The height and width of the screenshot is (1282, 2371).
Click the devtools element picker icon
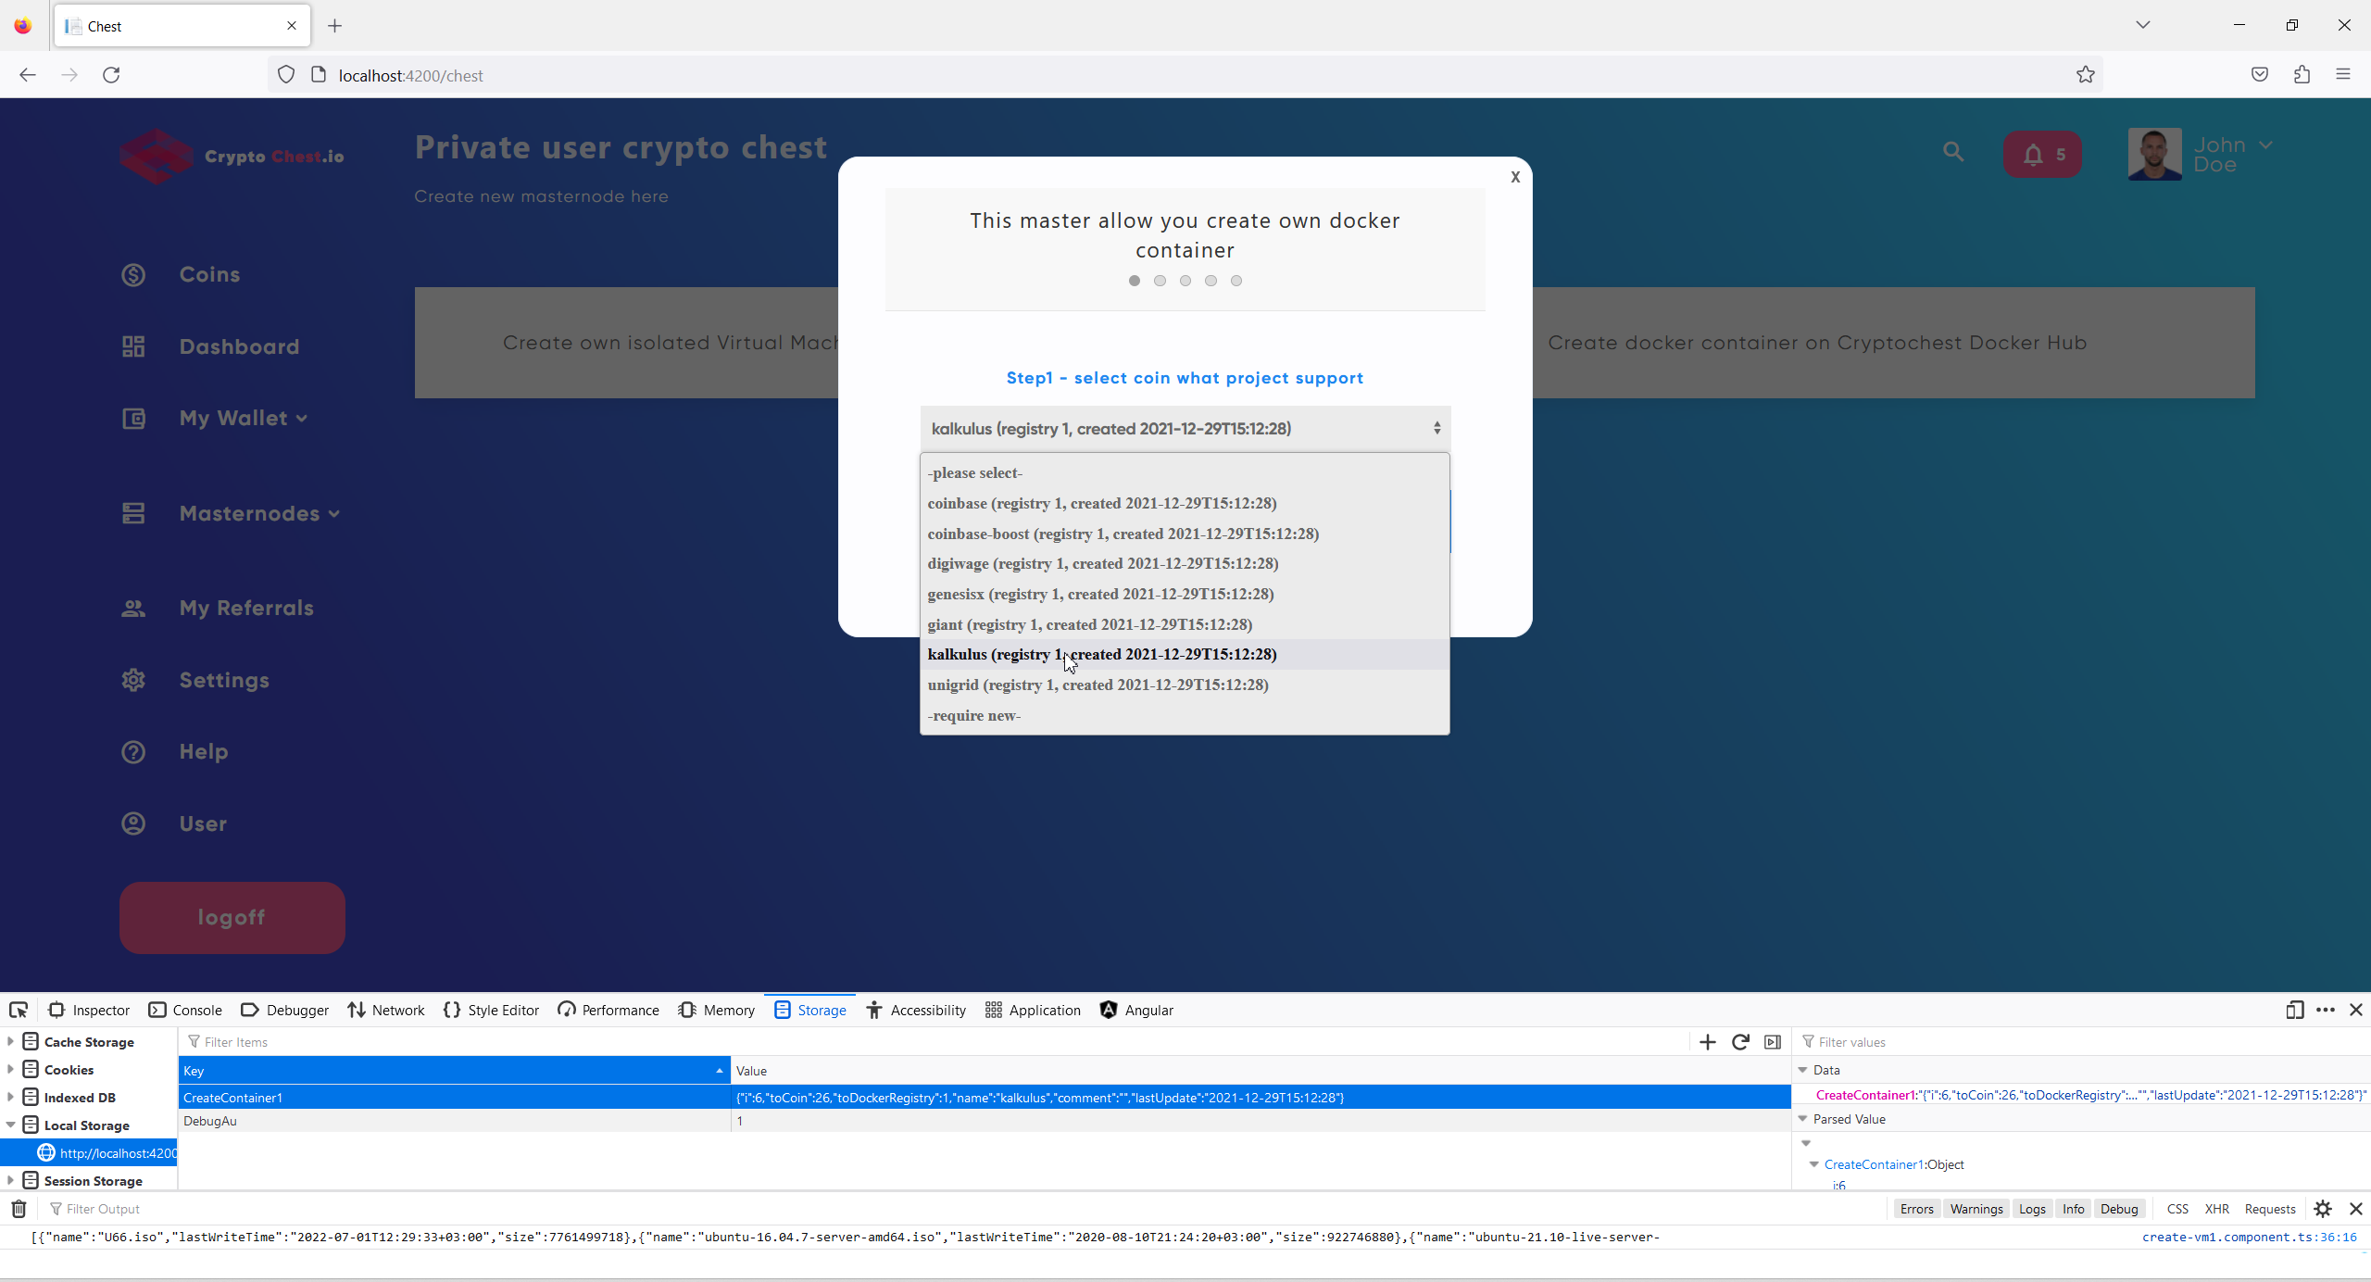click(19, 1010)
